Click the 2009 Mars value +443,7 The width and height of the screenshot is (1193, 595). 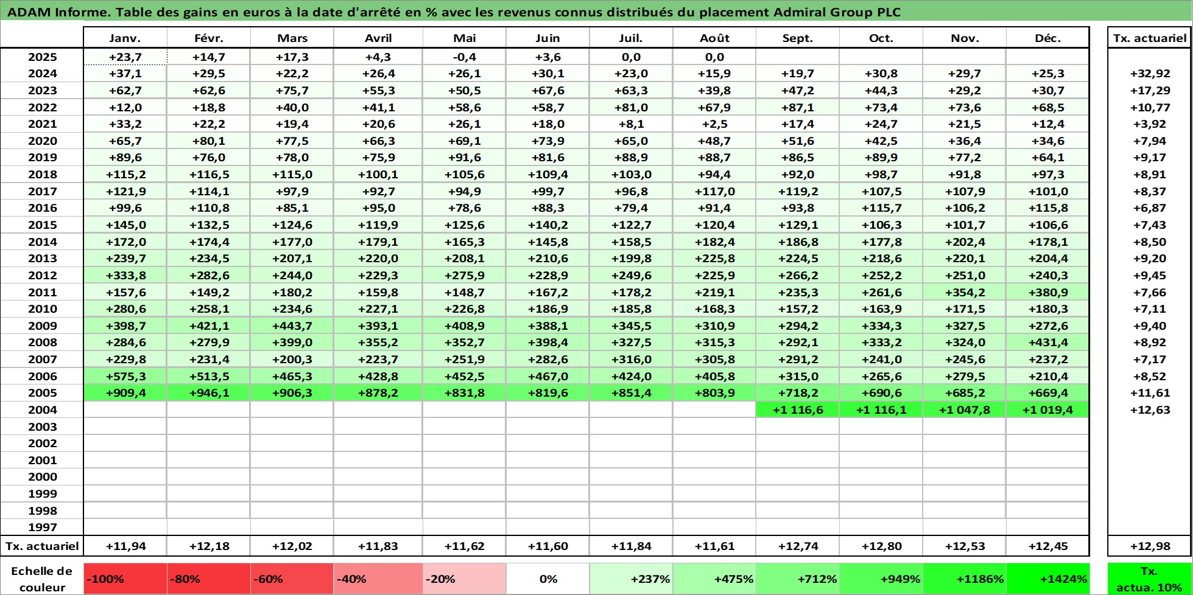[292, 326]
